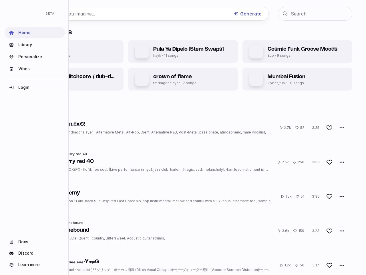
Task: Toggle heart on the 3:39 song
Action: click(x=329, y=162)
